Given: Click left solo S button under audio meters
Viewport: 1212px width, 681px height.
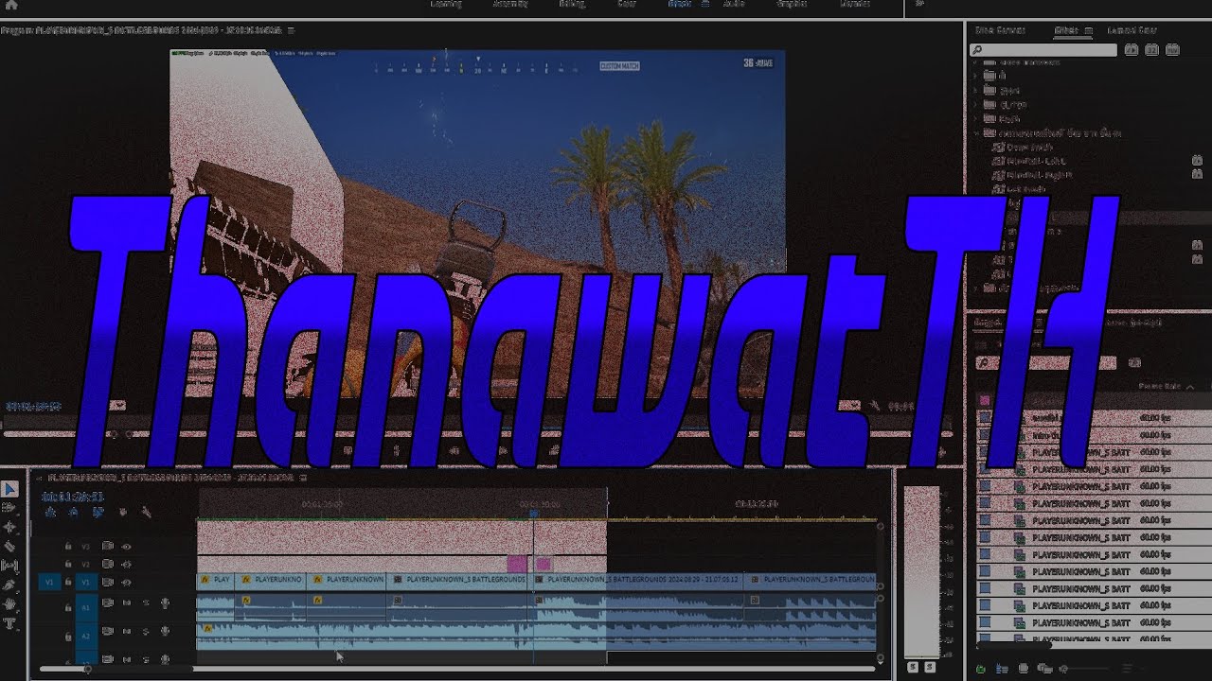Looking at the screenshot, I should pyautogui.click(x=913, y=668).
